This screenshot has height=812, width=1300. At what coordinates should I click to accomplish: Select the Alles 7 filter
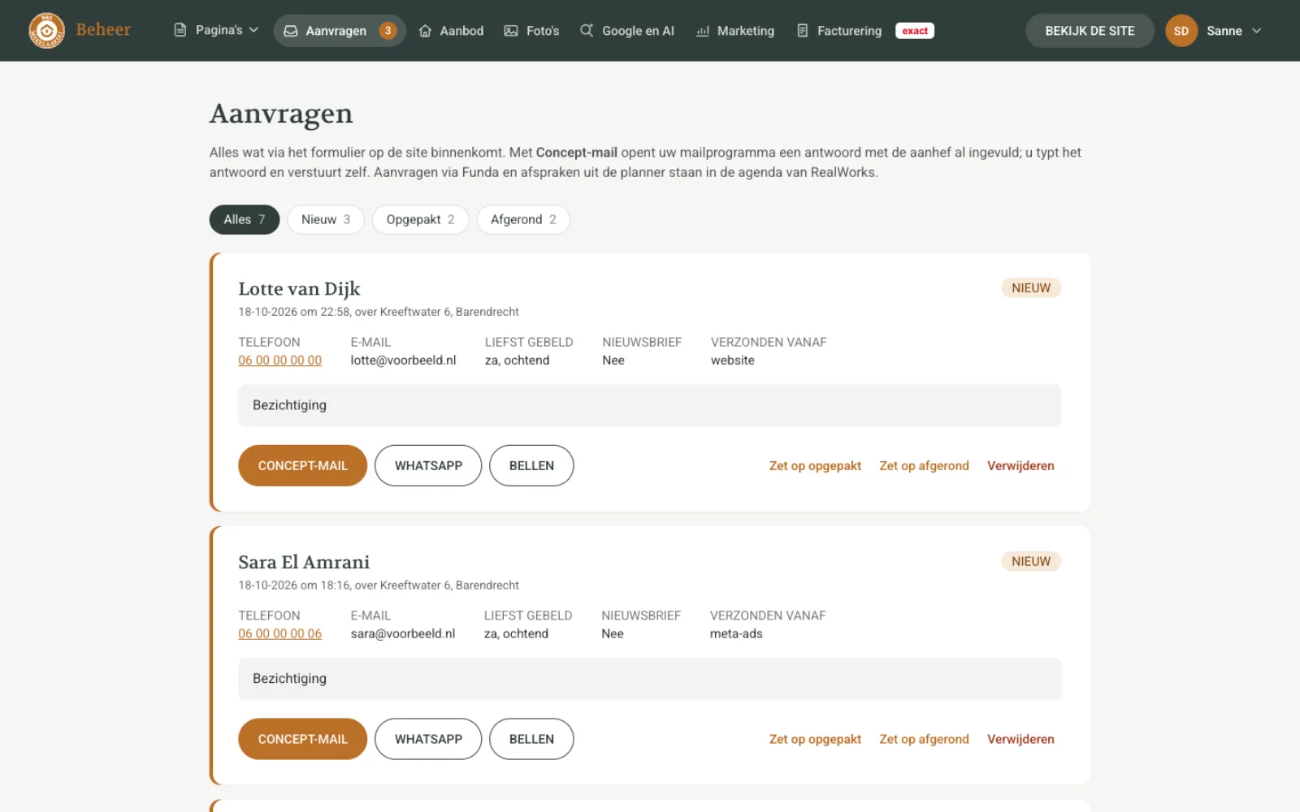245,219
